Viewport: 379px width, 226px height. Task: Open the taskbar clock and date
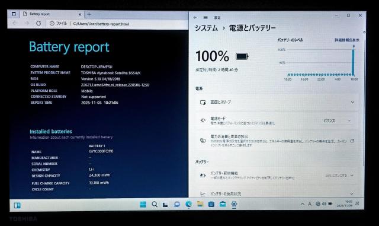coord(344,203)
